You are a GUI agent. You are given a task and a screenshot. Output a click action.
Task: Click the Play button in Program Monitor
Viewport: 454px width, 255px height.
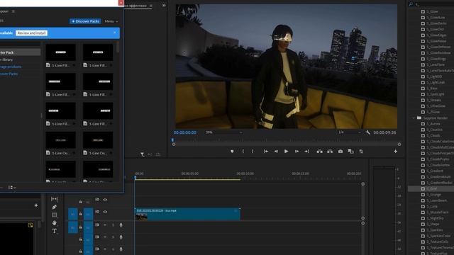(286, 151)
